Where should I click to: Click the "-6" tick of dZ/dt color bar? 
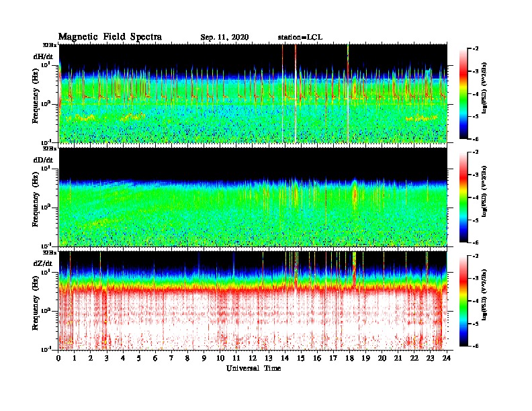click(x=475, y=346)
